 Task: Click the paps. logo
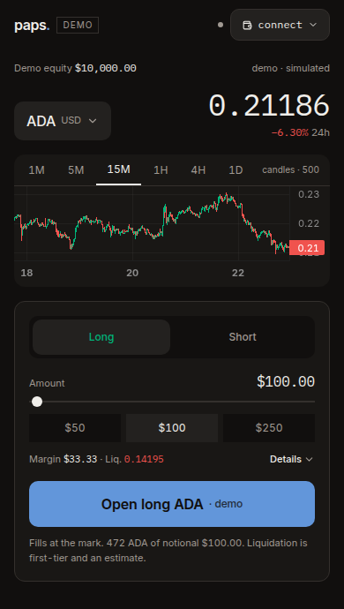[32, 26]
